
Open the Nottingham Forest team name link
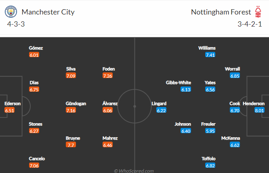click(x=221, y=12)
